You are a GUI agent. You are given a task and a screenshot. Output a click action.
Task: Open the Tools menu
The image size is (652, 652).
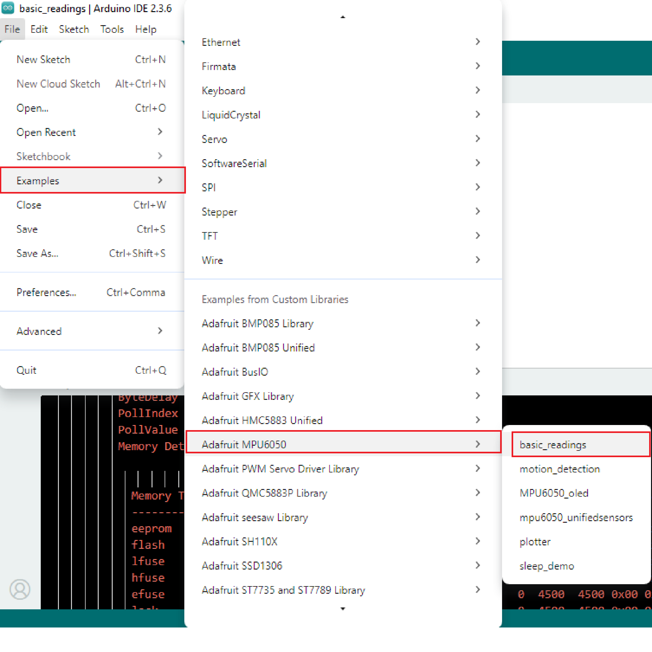pos(112,29)
